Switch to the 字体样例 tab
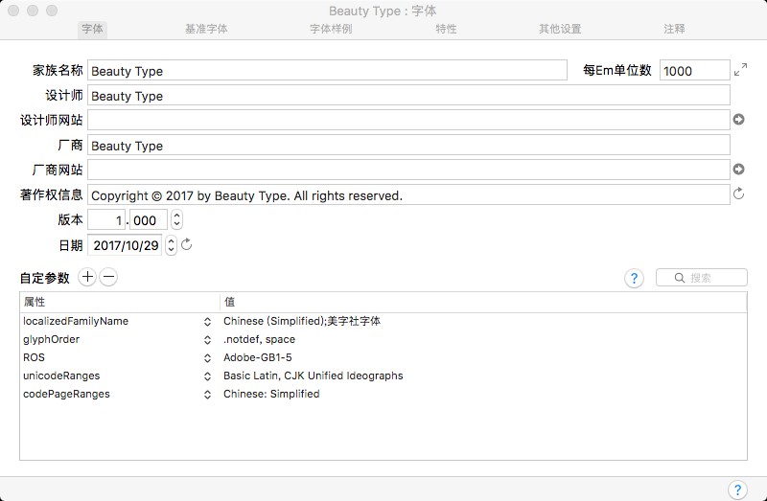This screenshot has width=767, height=501. coord(331,29)
